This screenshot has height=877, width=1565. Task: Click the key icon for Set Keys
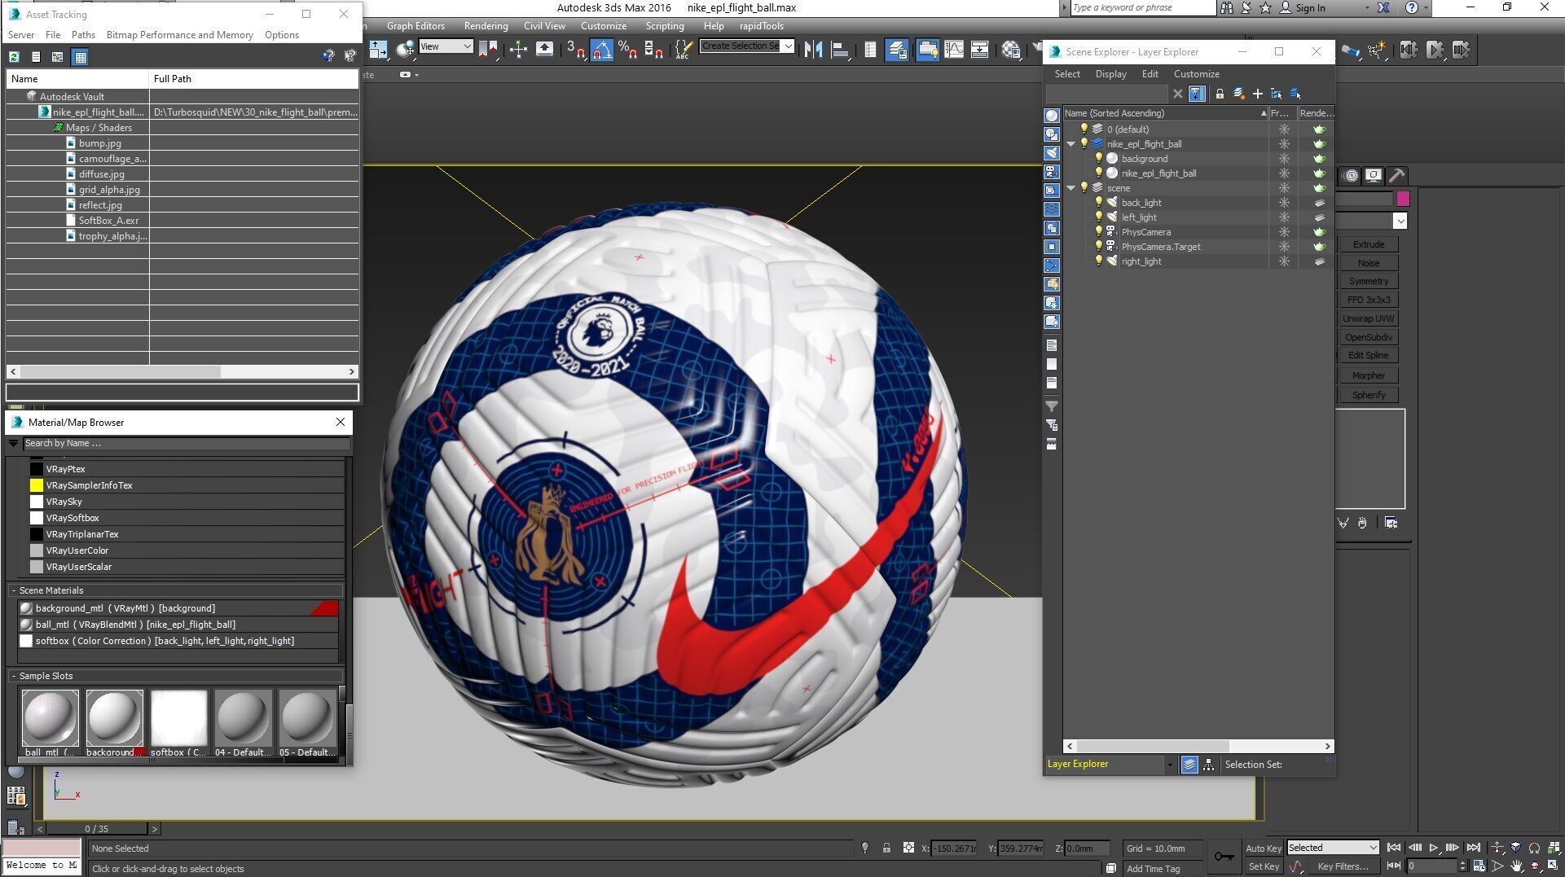(1224, 856)
